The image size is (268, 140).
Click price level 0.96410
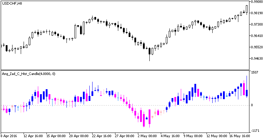tap(257, 36)
